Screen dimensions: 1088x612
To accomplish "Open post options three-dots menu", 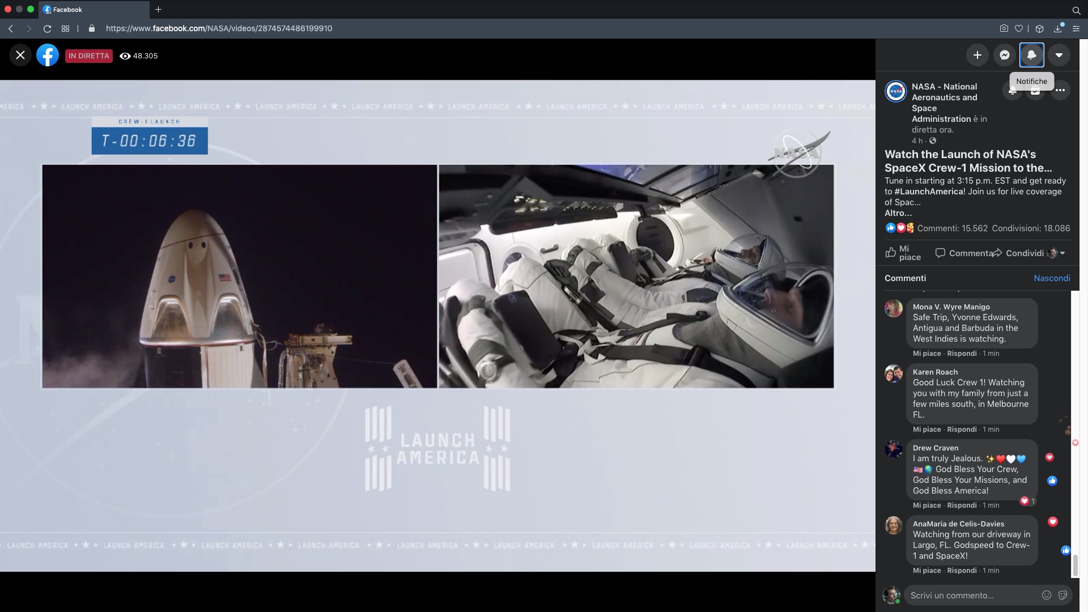I will click(1060, 90).
